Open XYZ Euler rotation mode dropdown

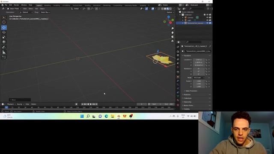(199, 78)
